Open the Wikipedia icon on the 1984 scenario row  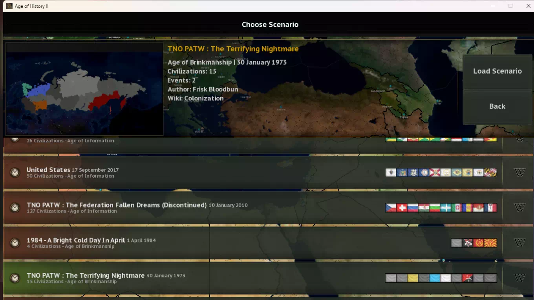coord(519,243)
